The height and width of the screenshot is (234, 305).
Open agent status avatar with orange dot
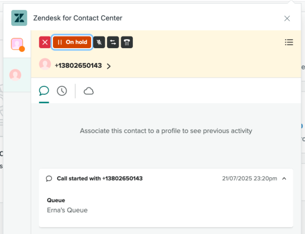tap(17, 44)
